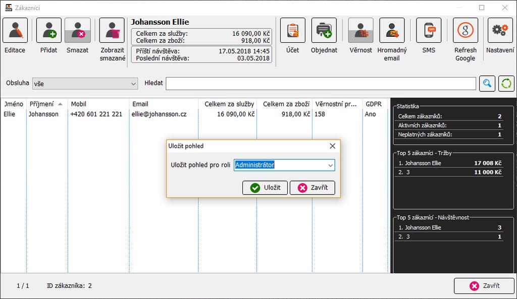Click email ellie@johansson.cz in the table
This screenshot has height=299, width=517.
coord(159,114)
